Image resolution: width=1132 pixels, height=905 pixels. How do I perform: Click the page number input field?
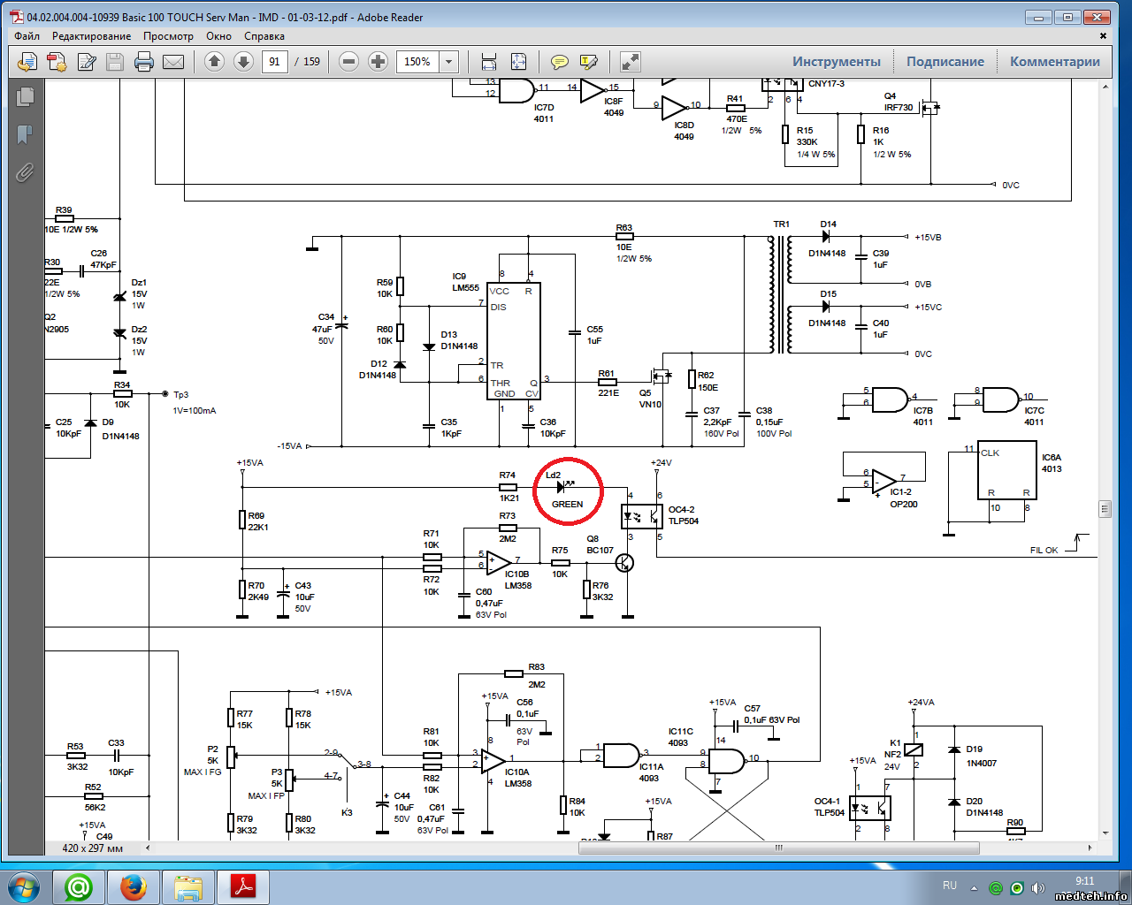coord(275,62)
